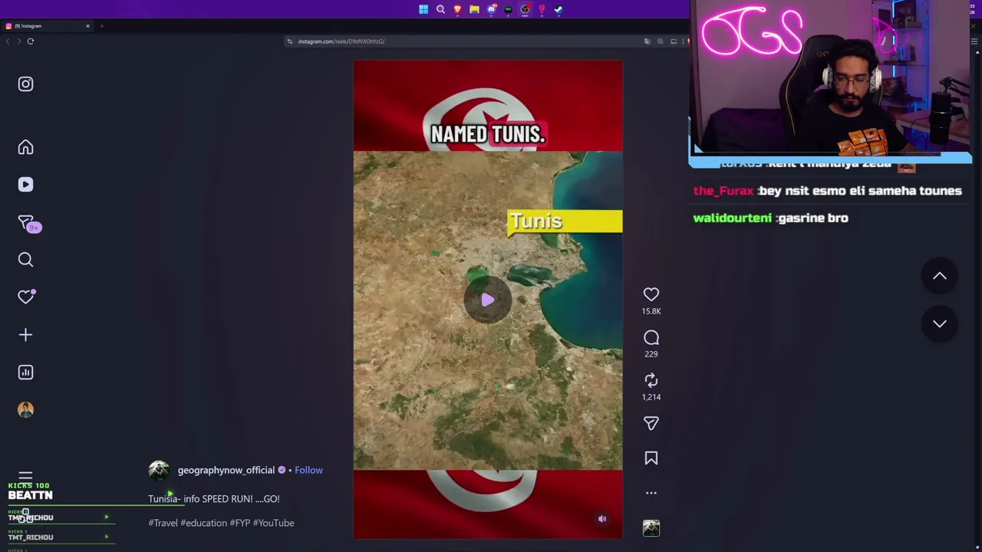The height and width of the screenshot is (552, 982).
Task: Open File Explorer from taskbar
Action: click(x=474, y=9)
